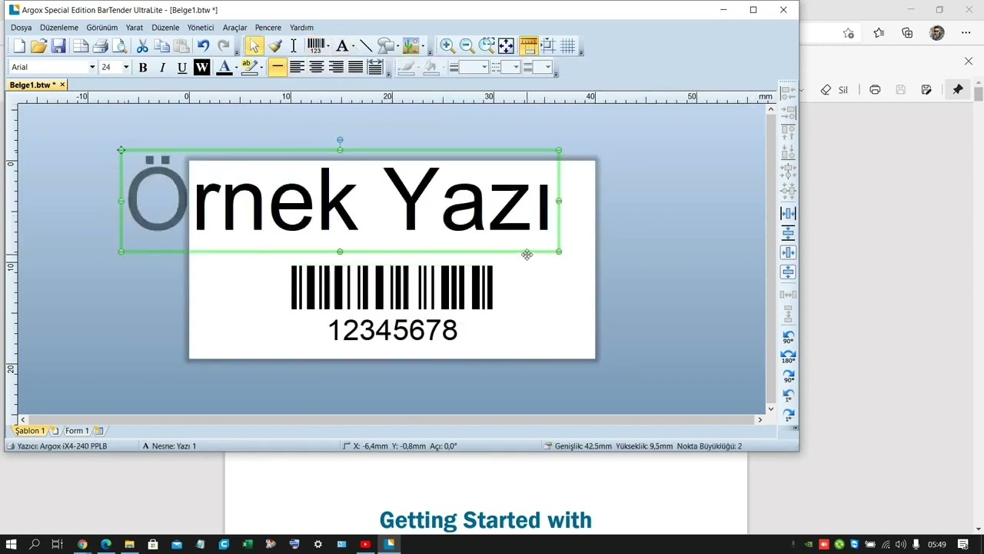
Task: Switch to the Form 1 tab
Action: (x=77, y=431)
